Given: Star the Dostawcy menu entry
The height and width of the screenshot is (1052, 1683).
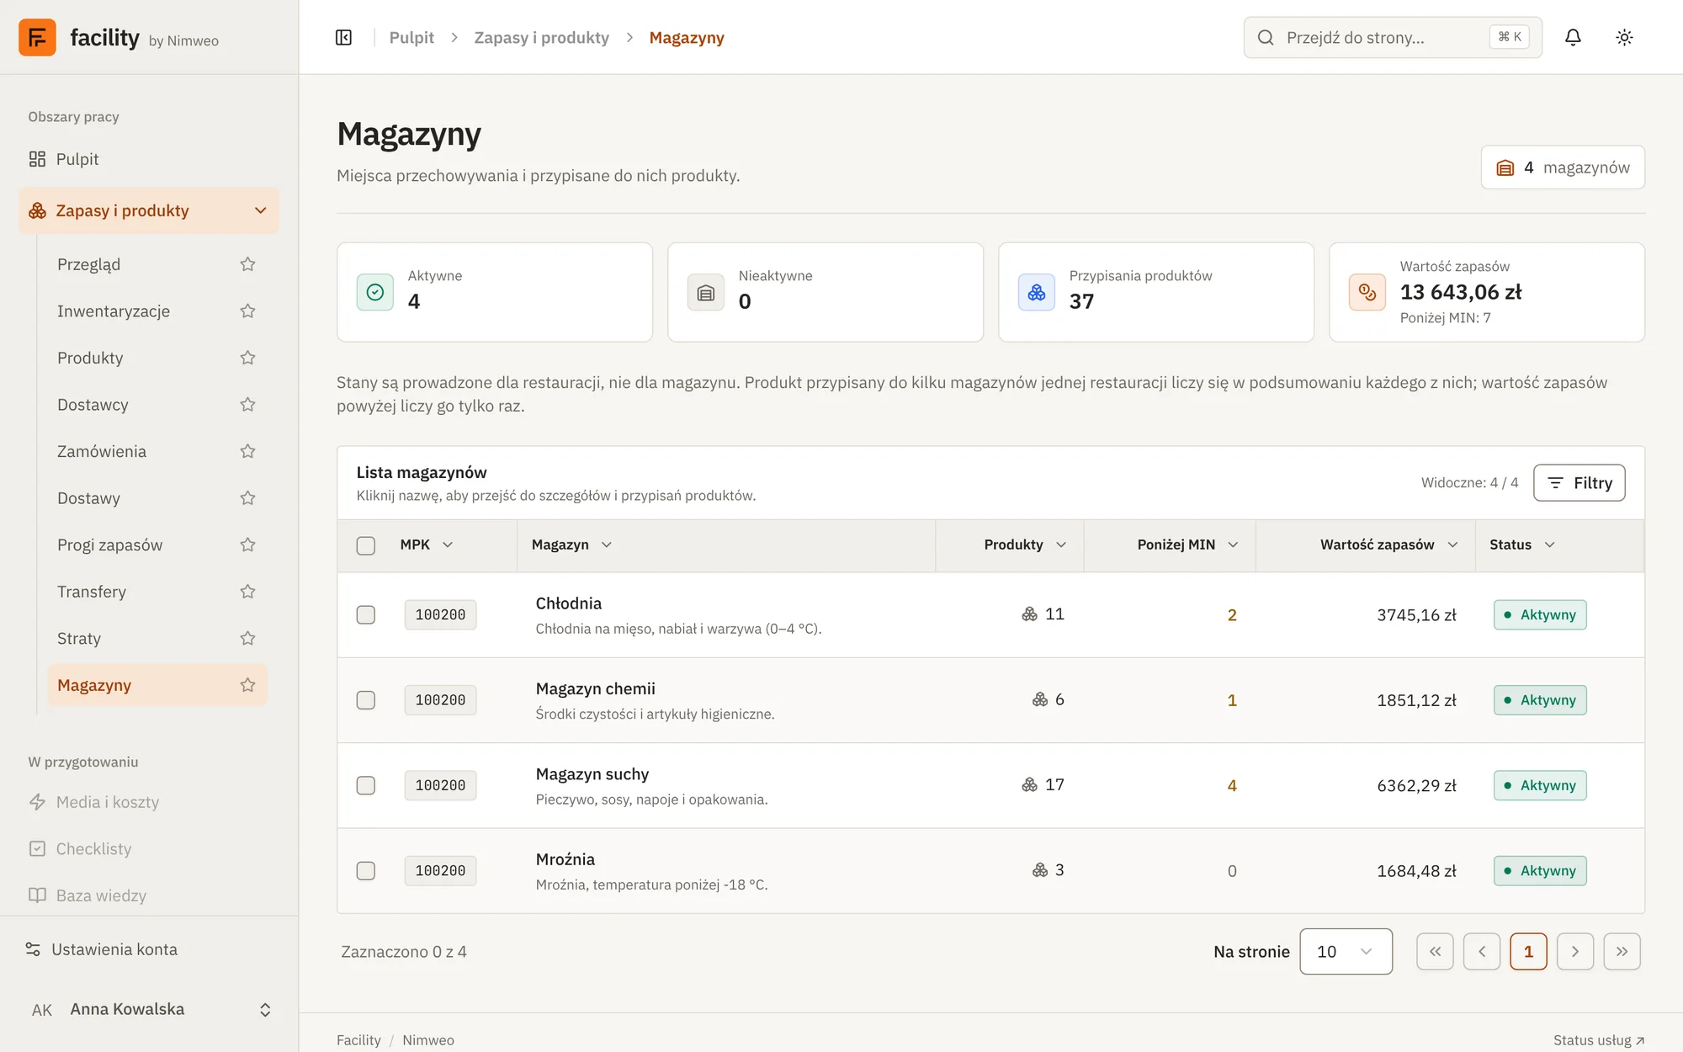Looking at the screenshot, I should [x=247, y=405].
